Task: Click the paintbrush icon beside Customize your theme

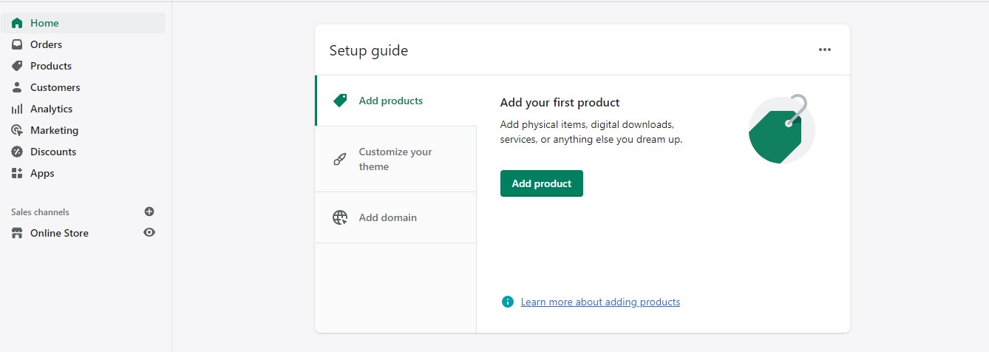Action: click(x=340, y=159)
